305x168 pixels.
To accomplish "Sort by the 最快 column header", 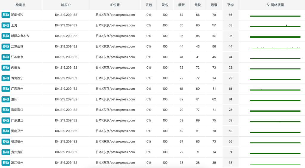I will click(198, 5).
